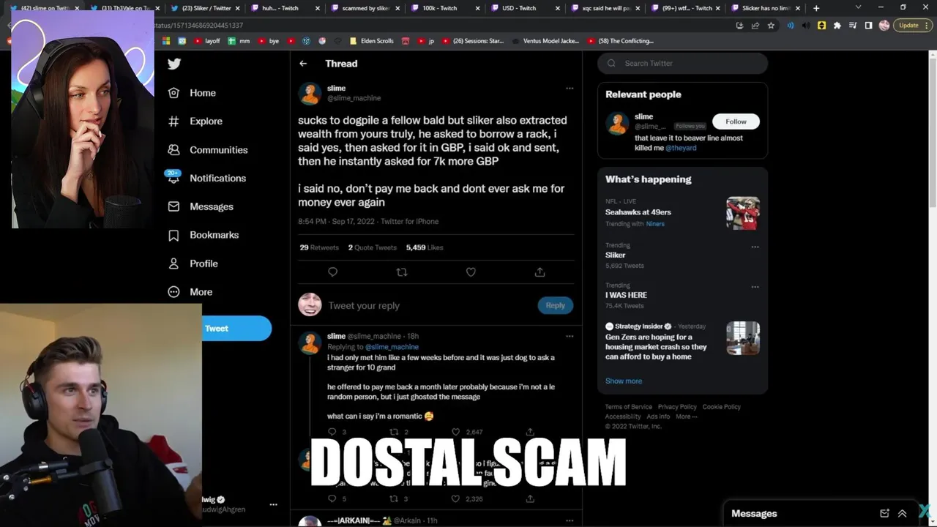Open the 5,459 Likes list
Screen dimensions: 937x527
point(425,247)
